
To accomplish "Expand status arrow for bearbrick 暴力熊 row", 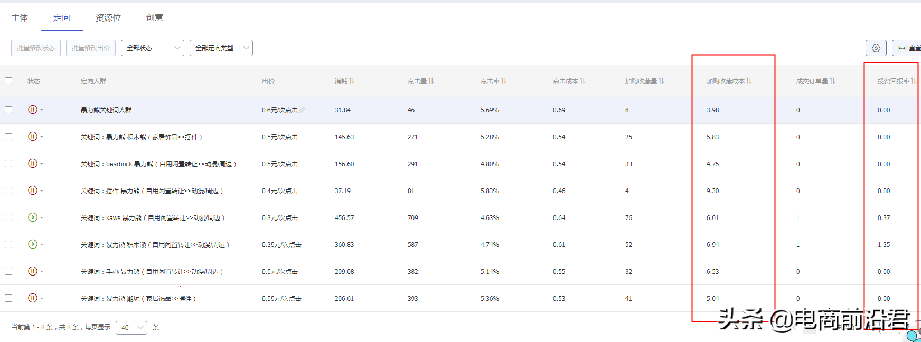I will [x=42, y=164].
